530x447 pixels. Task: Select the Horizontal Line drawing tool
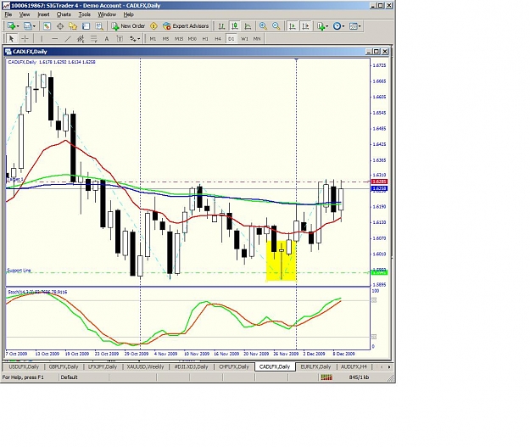[x=55, y=39]
